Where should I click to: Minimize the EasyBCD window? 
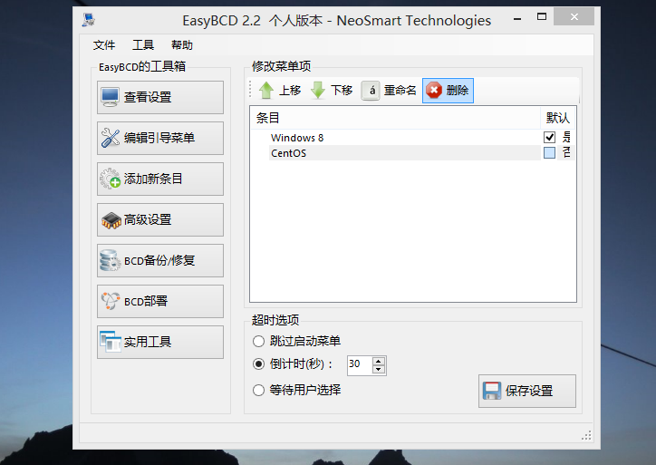pyautogui.click(x=517, y=19)
